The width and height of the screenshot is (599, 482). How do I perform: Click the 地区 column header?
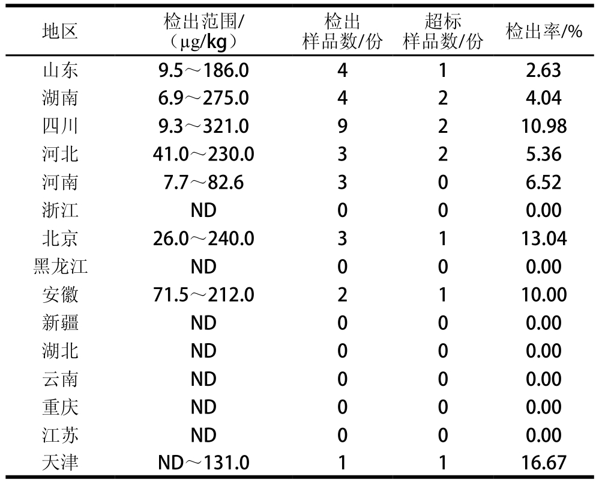point(60,31)
